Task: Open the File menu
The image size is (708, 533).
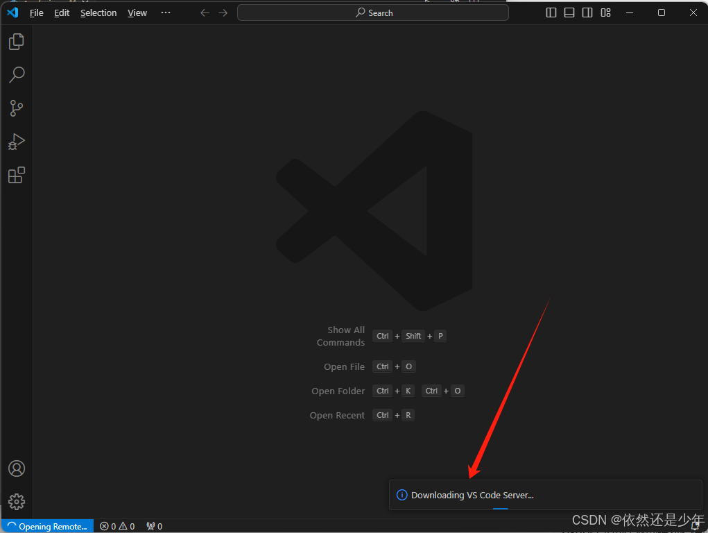Action: [x=37, y=12]
